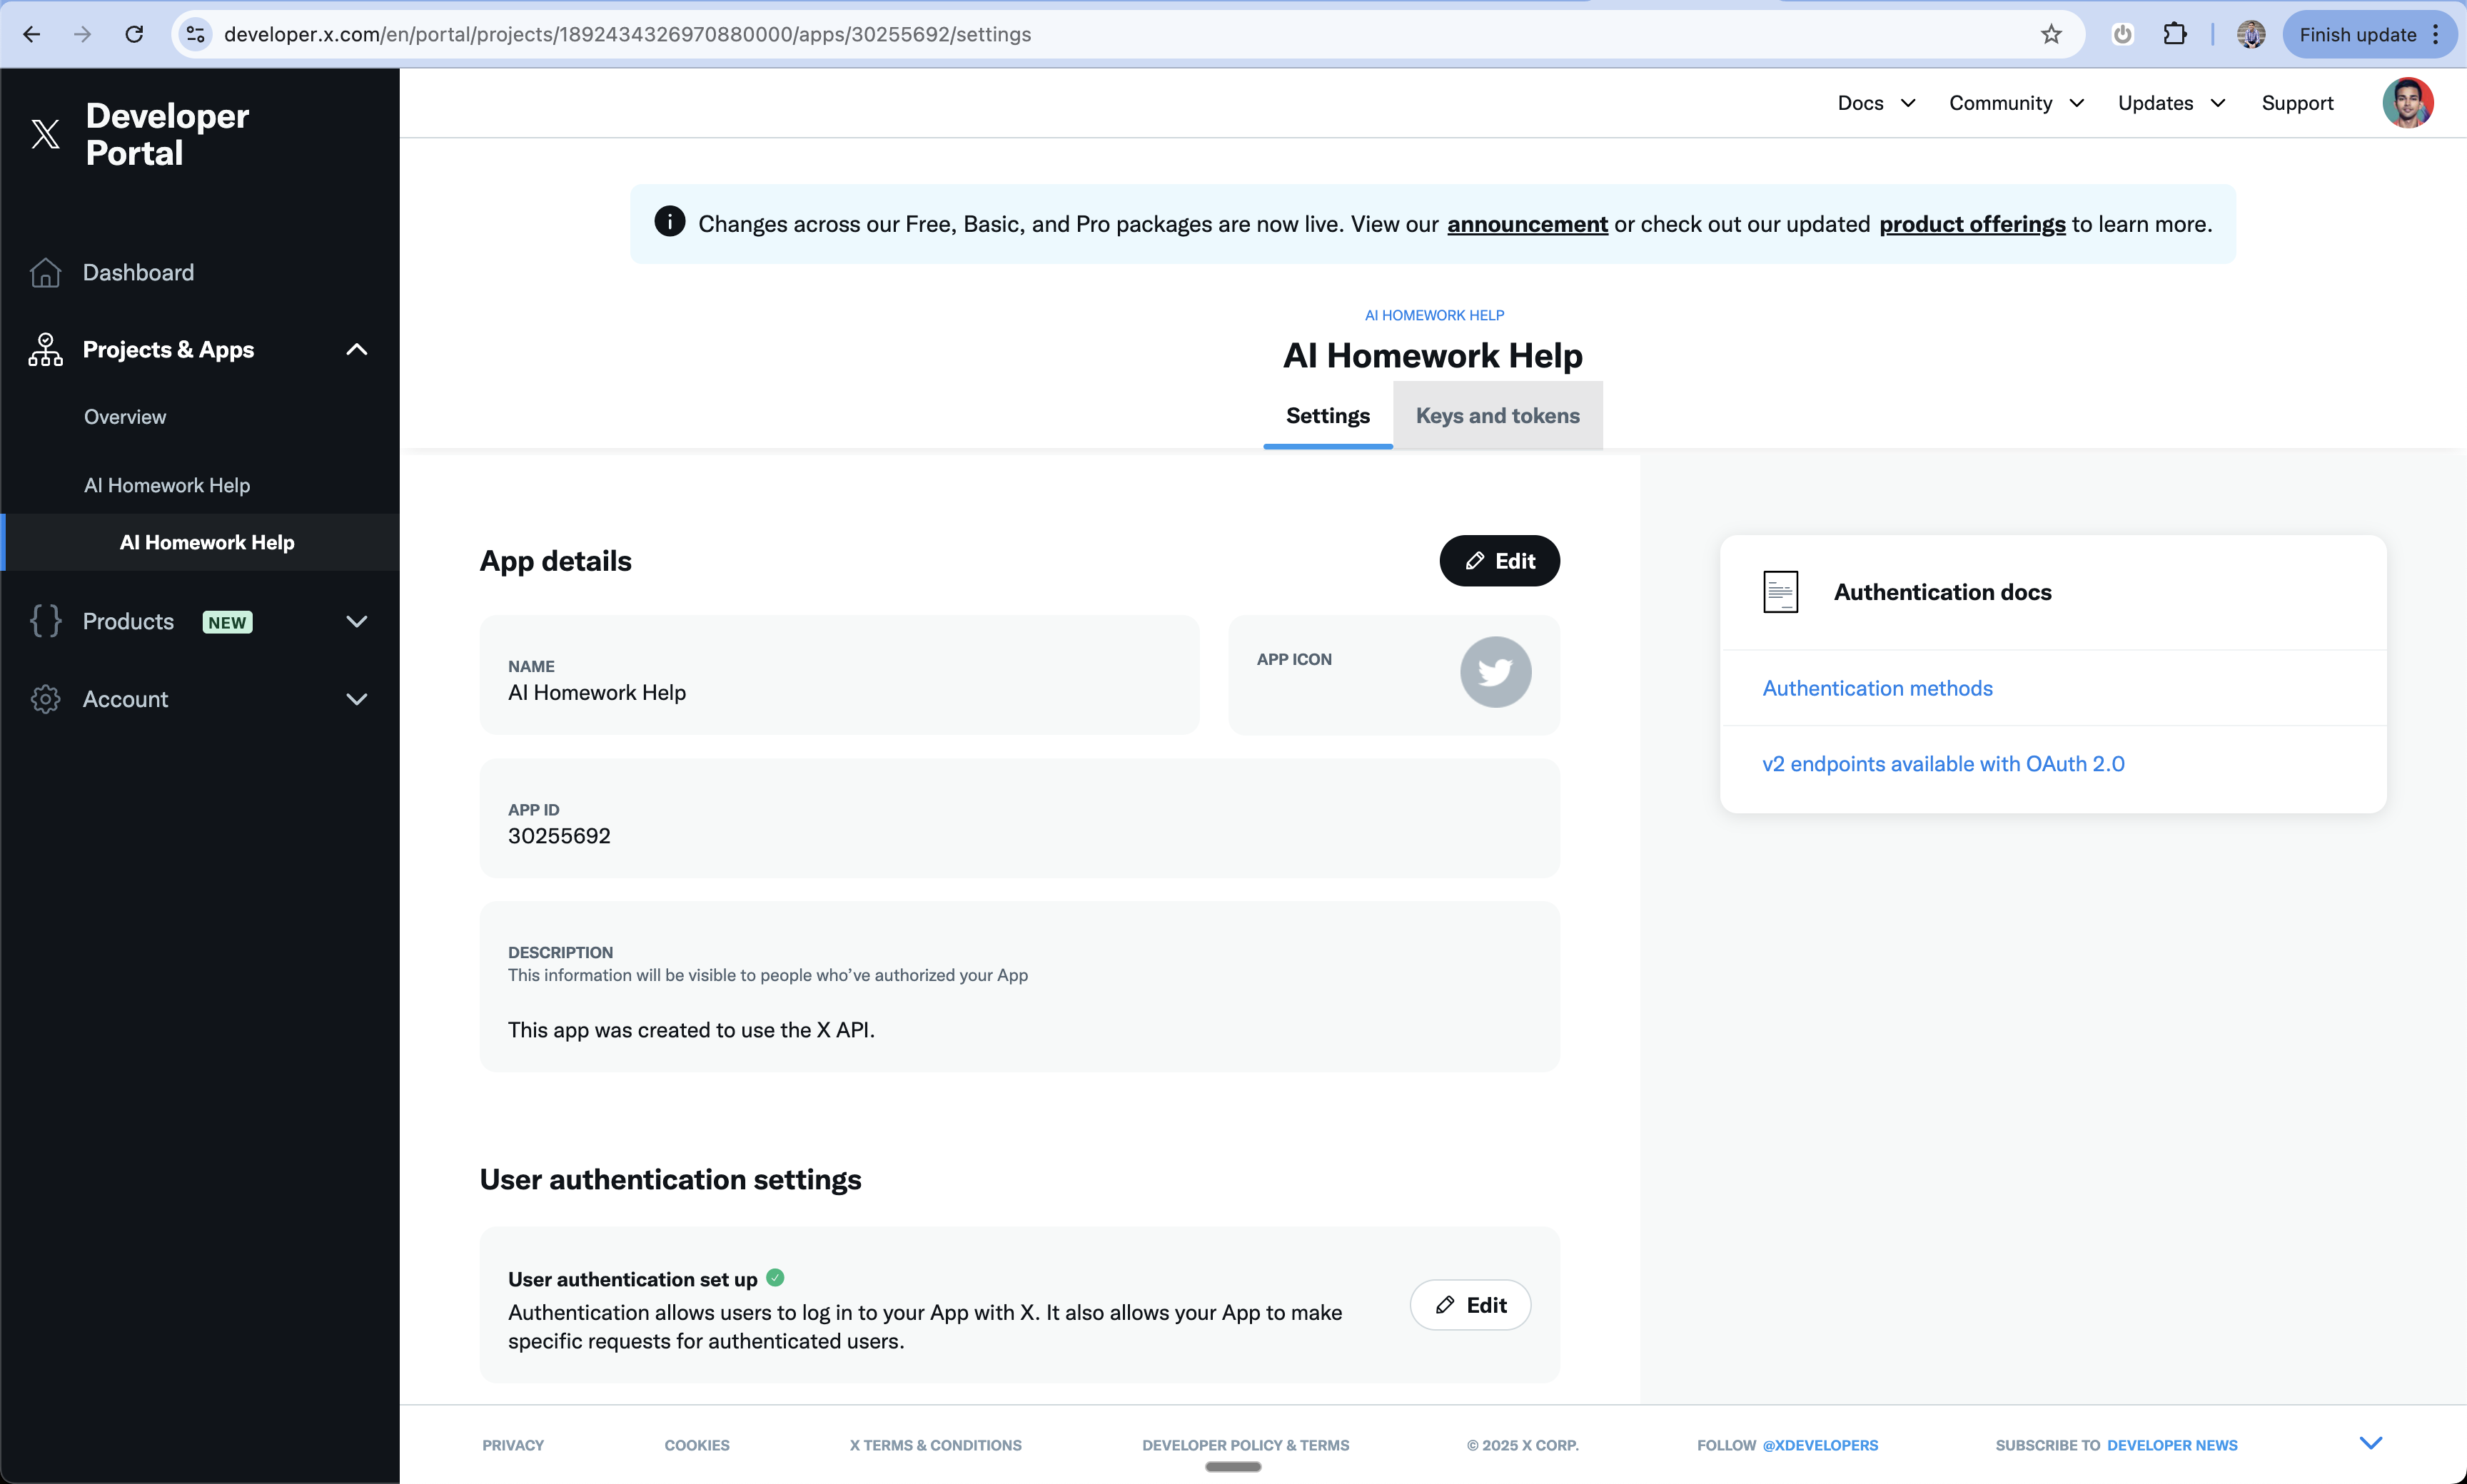Click the Twitter bird app icon

pyautogui.click(x=1495, y=672)
